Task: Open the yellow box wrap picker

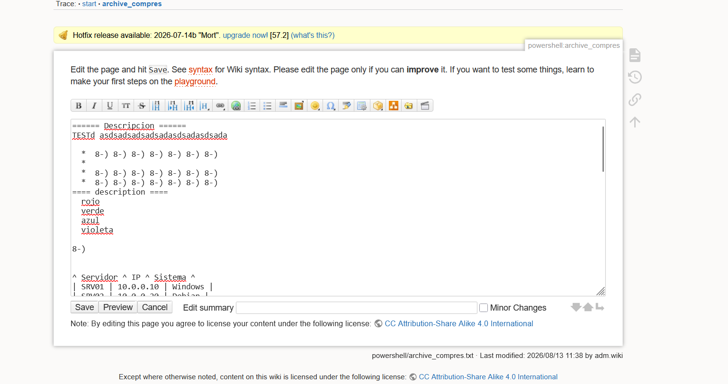Action: (x=378, y=106)
